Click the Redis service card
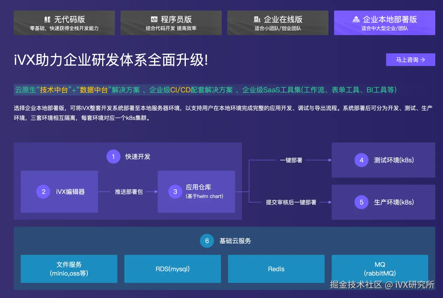This screenshot has width=443, height=298. click(276, 269)
